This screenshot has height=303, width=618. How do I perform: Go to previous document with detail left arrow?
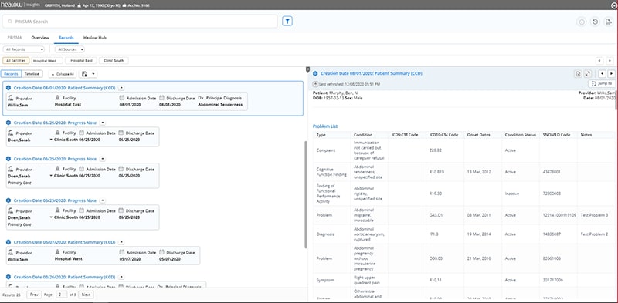click(602, 73)
